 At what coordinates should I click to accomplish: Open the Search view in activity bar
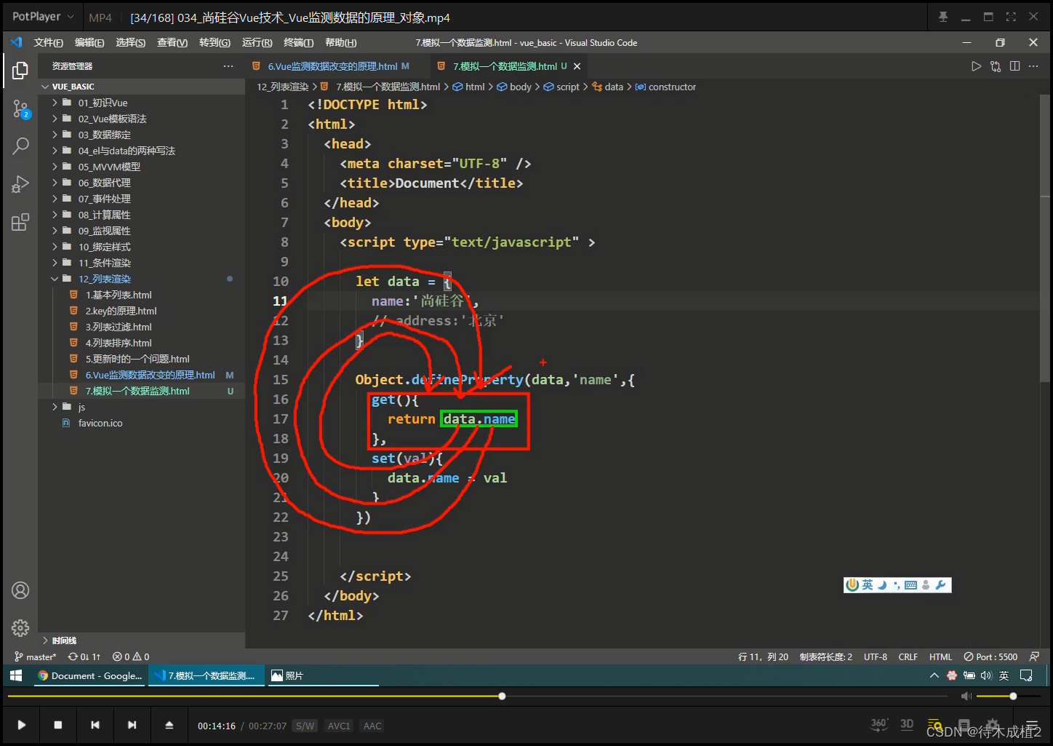(20, 146)
